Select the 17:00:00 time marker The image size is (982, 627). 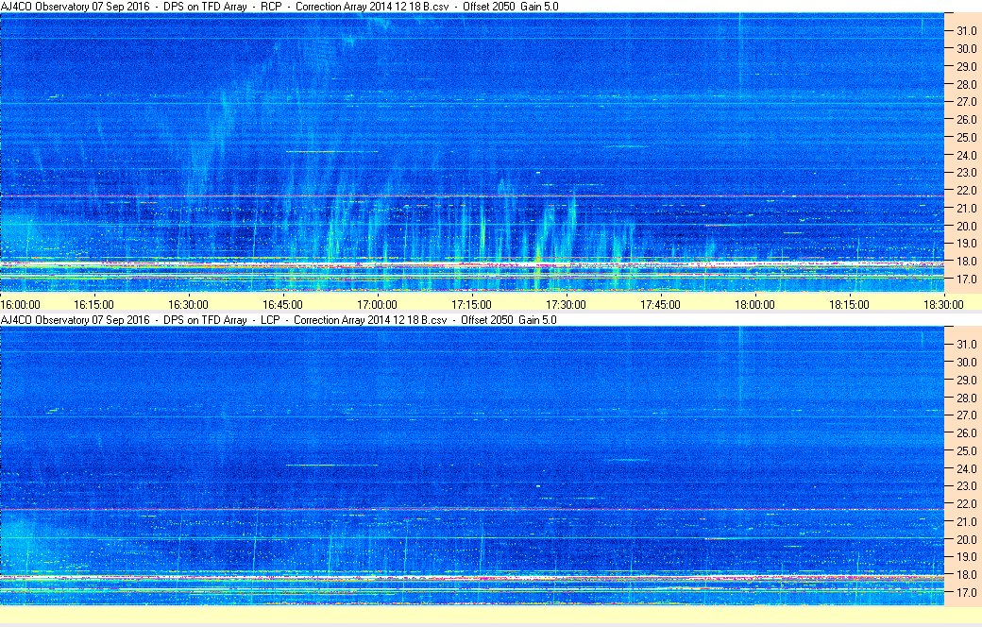378,304
